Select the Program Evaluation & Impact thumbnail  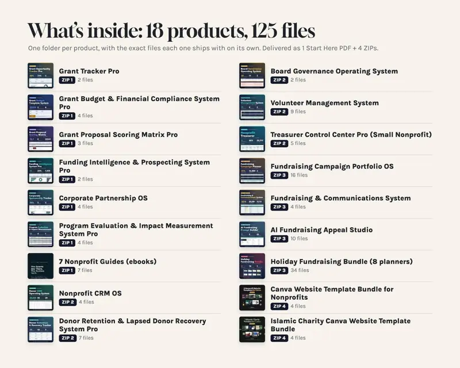tap(40, 234)
